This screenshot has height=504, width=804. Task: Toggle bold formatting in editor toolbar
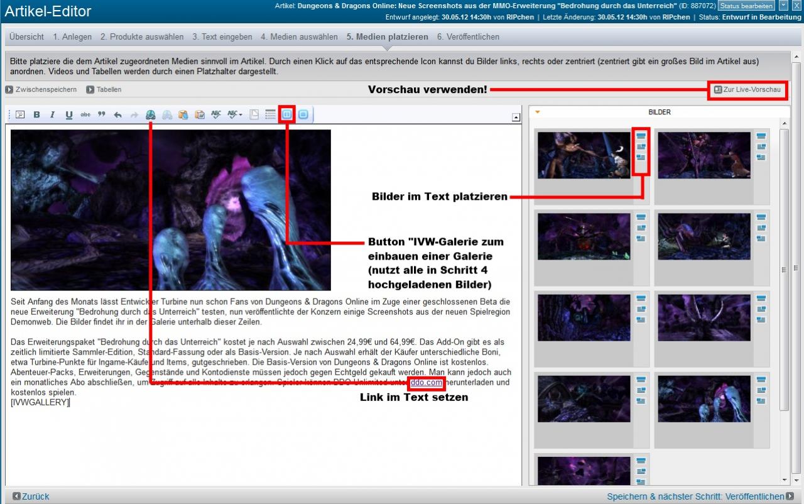[x=36, y=115]
